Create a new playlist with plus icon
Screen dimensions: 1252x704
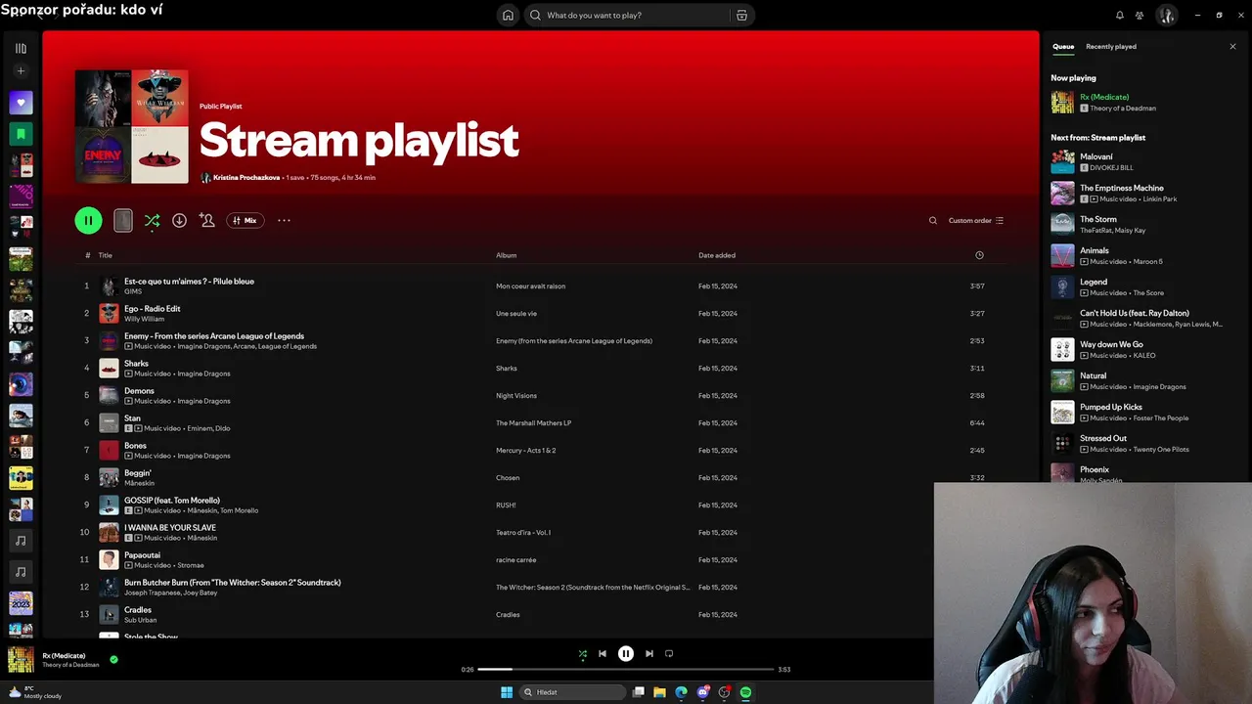coord(21,71)
